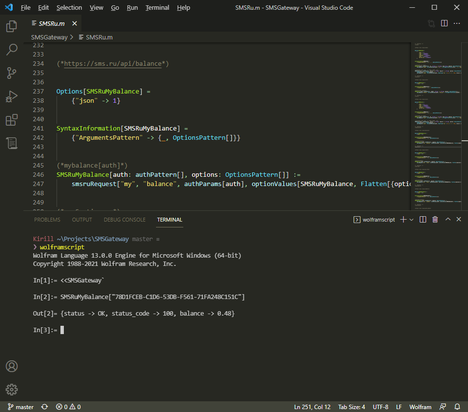Screen dimensions: 468x412
Task: Place cursor at terminal In[3] prompt
Action: [62, 330]
